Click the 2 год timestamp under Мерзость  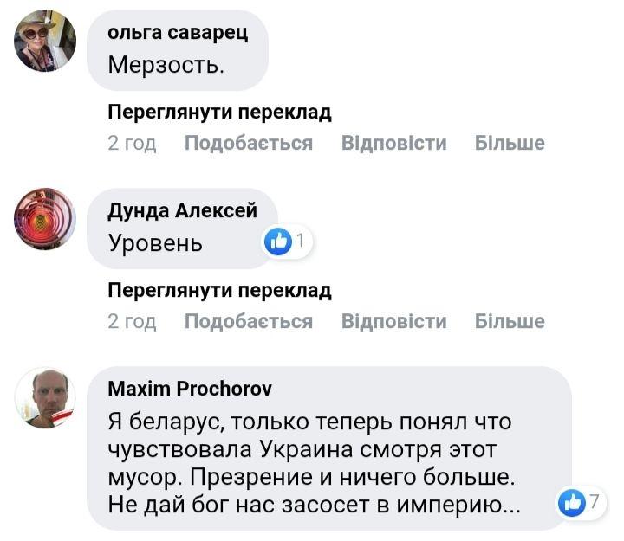(132, 143)
